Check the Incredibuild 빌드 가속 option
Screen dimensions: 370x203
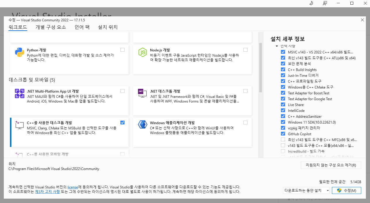point(283,151)
